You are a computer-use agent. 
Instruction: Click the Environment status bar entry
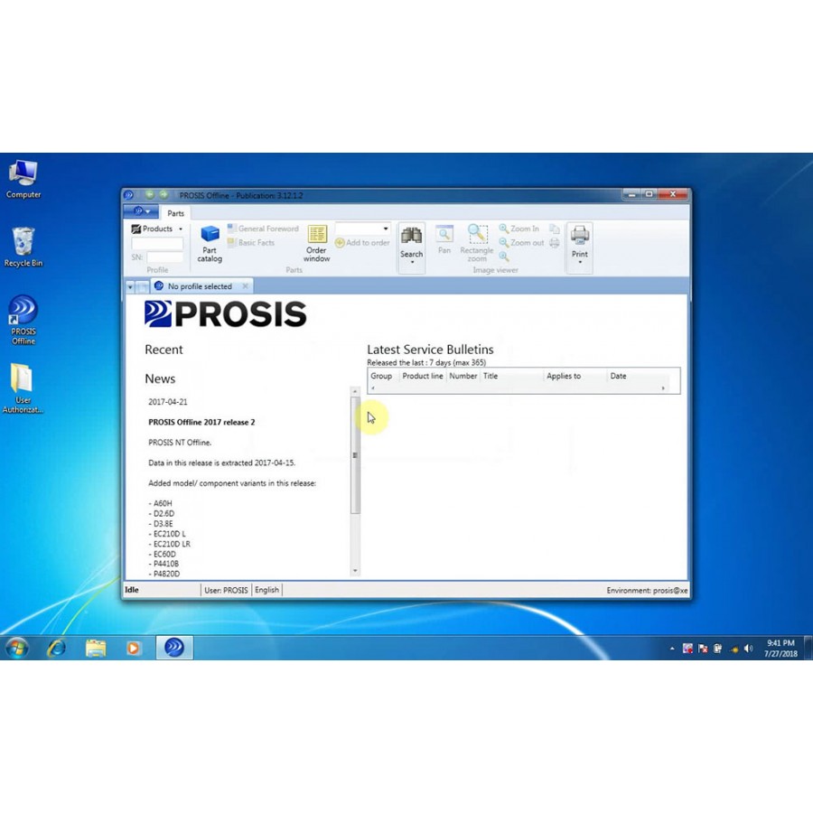(x=647, y=591)
